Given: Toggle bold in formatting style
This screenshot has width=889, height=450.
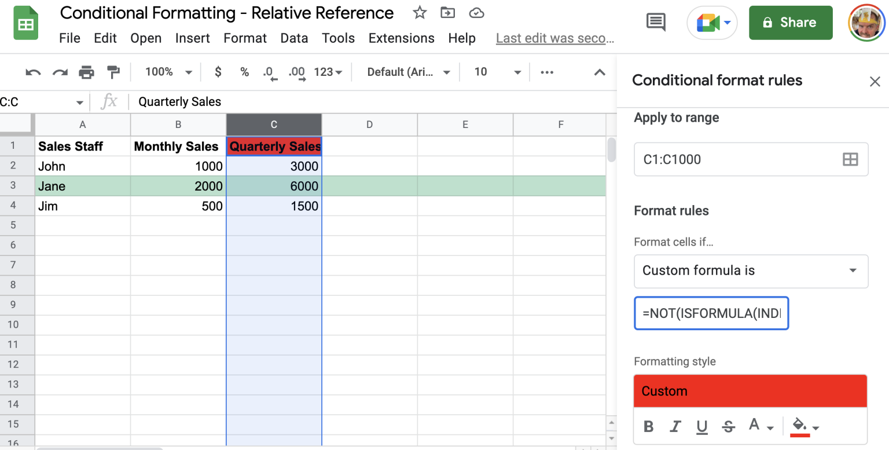Looking at the screenshot, I should 648,426.
